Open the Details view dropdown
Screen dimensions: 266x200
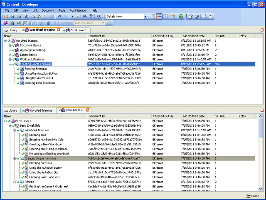[x=145, y=17]
